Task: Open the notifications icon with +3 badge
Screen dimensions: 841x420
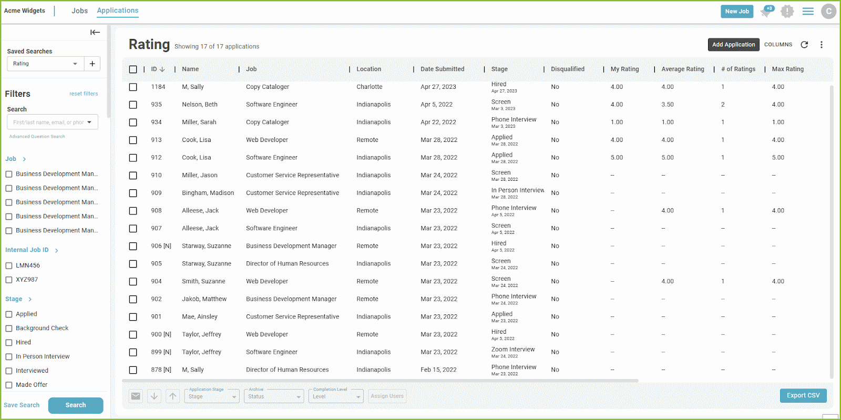Action: tap(766, 11)
